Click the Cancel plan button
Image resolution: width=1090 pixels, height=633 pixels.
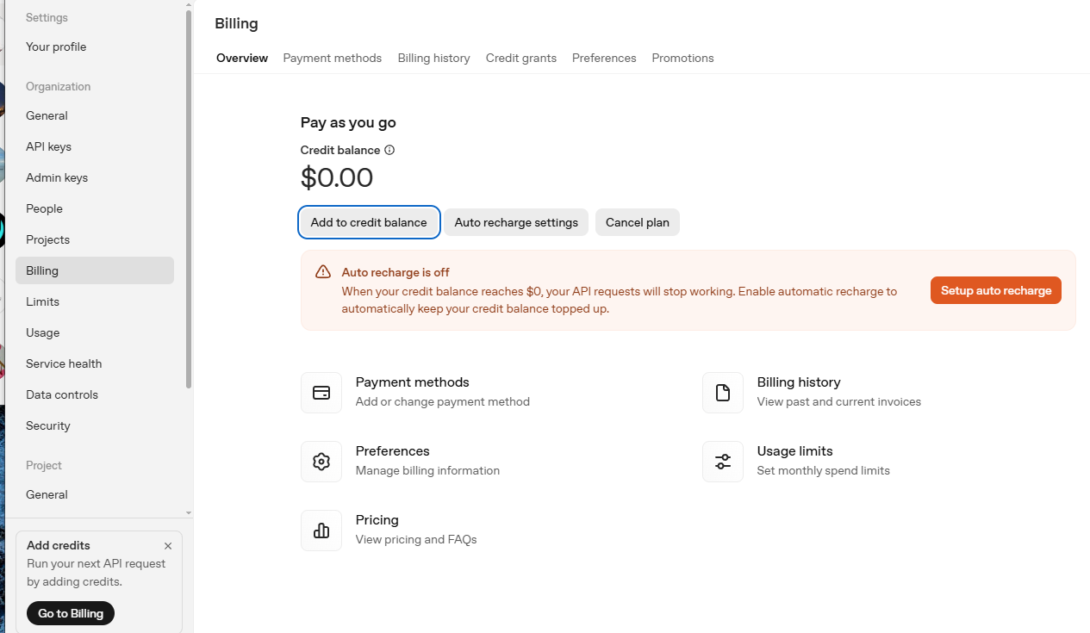tap(638, 222)
